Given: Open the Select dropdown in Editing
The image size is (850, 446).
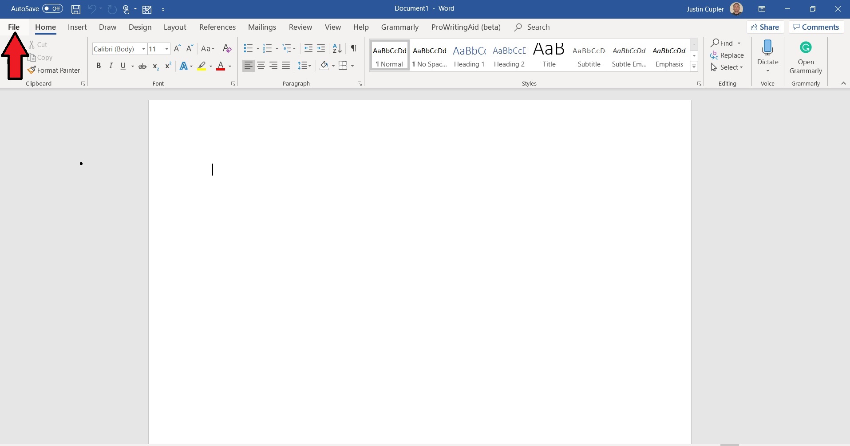Looking at the screenshot, I should pyautogui.click(x=727, y=67).
